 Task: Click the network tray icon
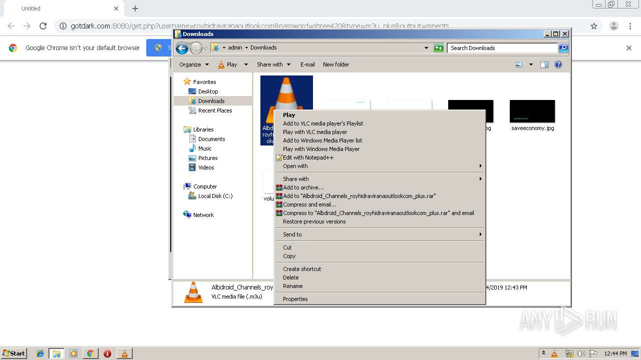pos(569,353)
